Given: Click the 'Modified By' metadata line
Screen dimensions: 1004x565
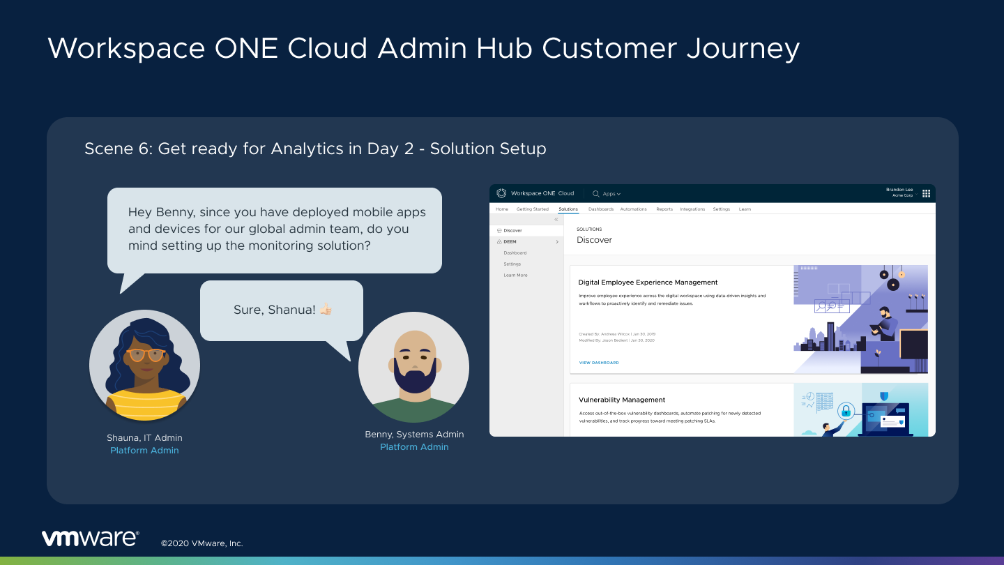Looking at the screenshot, I should (617, 340).
